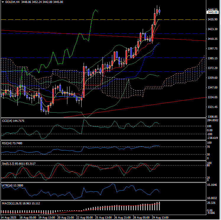Screen dimensions: 221x220
Task: Click the 3308.85 price scale label
Action: pos(212,116)
